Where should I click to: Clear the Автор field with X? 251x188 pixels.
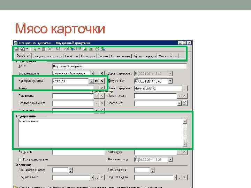click(x=102, y=88)
